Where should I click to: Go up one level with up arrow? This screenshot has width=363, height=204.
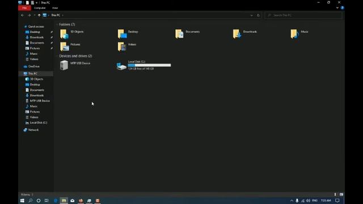39,15
